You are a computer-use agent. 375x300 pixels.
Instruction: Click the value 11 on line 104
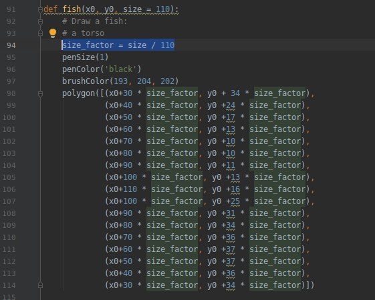(x=231, y=165)
